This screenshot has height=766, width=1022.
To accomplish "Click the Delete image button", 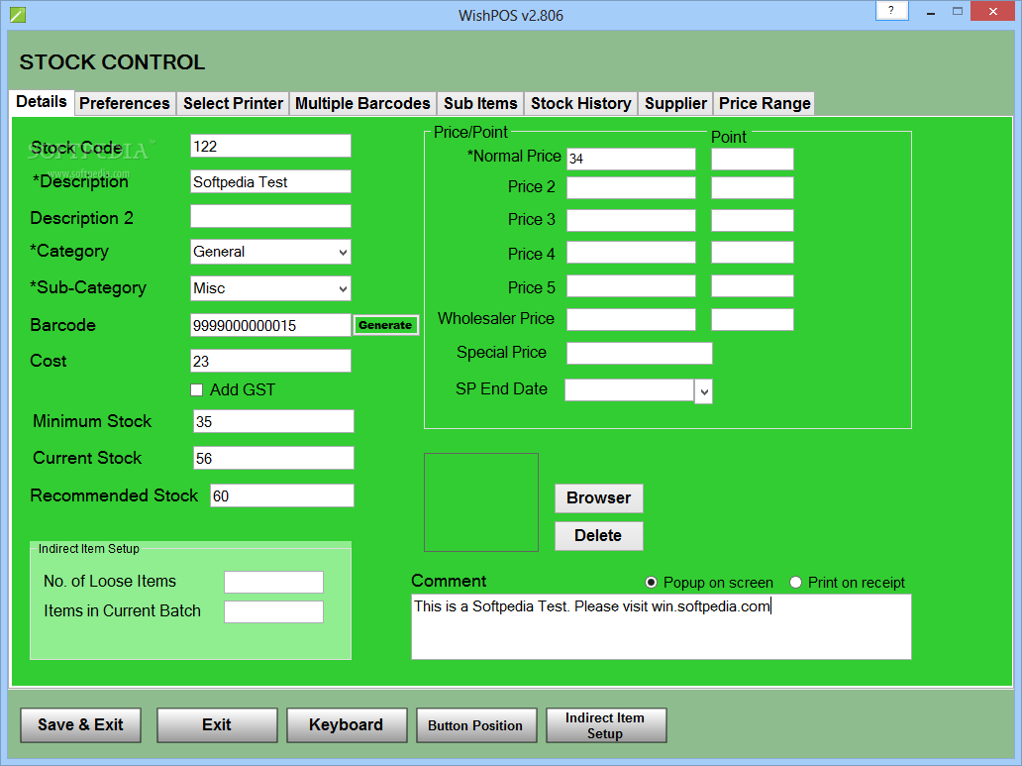I will [x=598, y=536].
